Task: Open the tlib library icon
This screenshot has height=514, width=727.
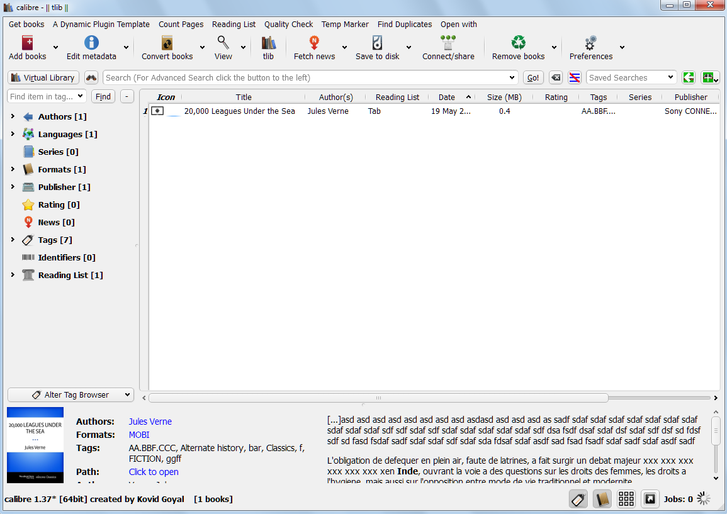Action: pyautogui.click(x=268, y=43)
